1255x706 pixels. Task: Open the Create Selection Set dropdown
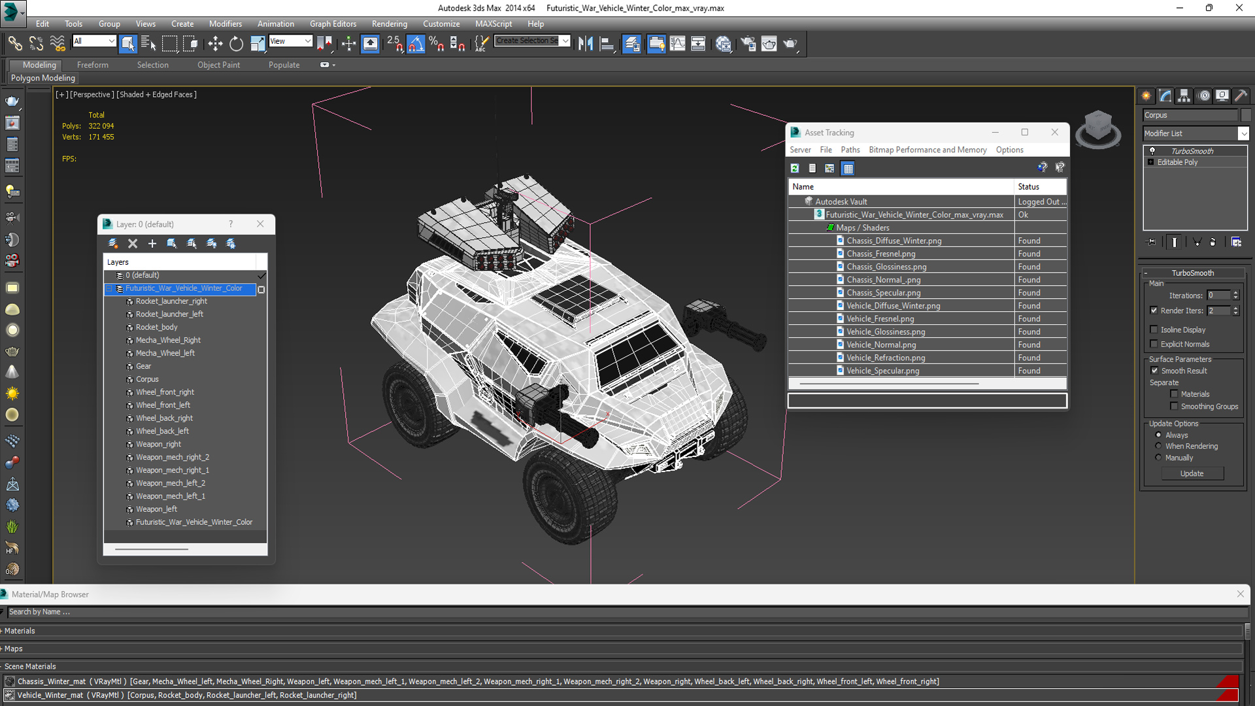565,41
